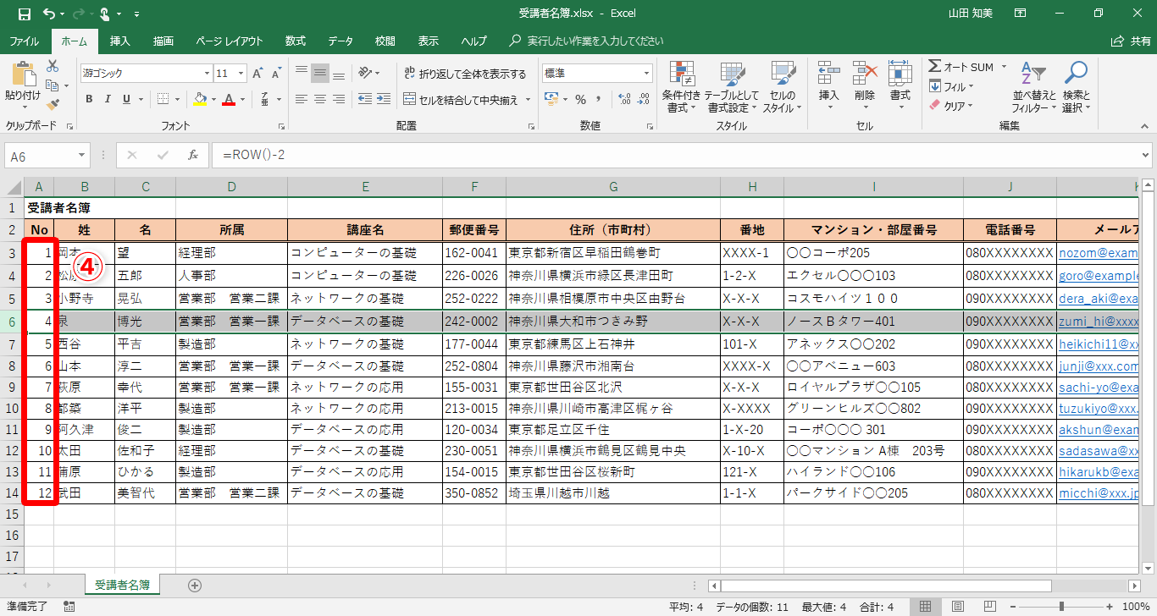
Task: Pick the yellow fill color button
Action: point(199,99)
